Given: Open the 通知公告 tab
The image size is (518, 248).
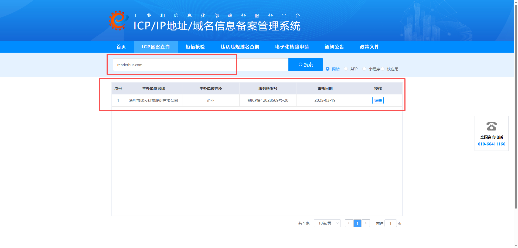Looking at the screenshot, I should (334, 47).
